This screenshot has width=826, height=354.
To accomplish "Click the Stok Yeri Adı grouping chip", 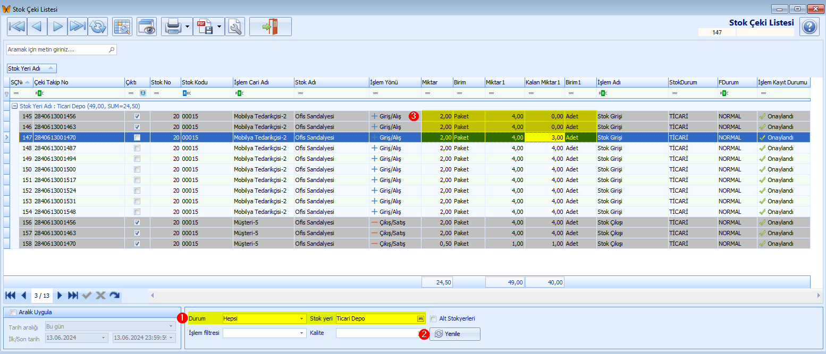I will click(x=32, y=68).
